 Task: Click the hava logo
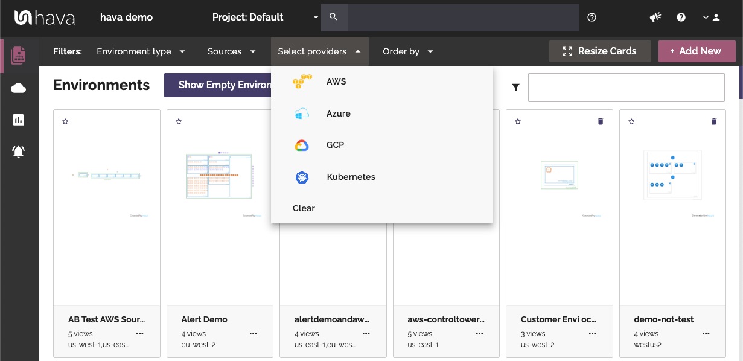point(45,18)
